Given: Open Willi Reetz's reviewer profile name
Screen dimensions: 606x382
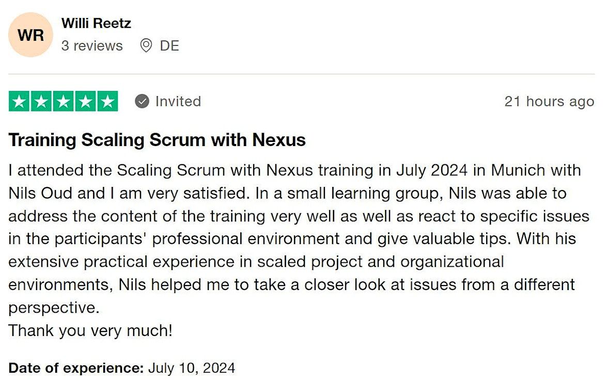Looking at the screenshot, I should 96,23.
